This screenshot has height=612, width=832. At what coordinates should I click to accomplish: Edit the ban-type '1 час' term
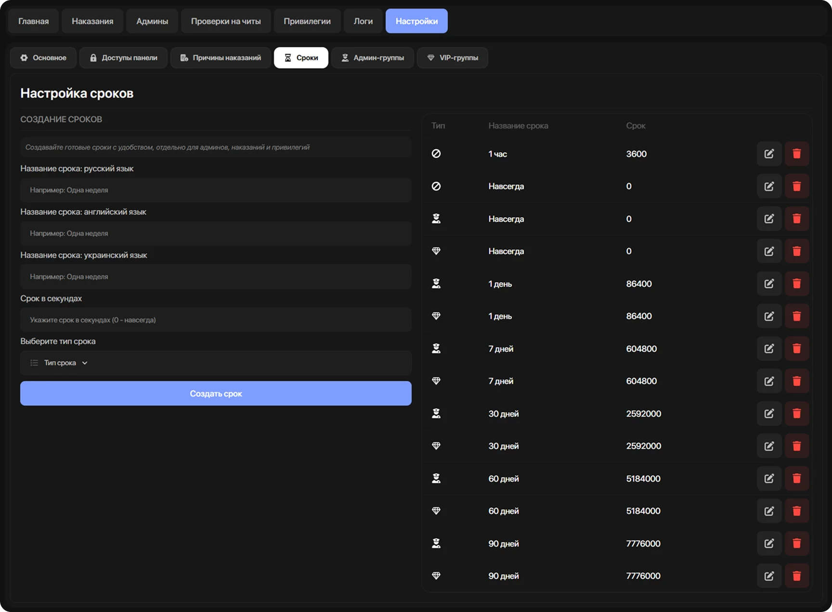(769, 154)
